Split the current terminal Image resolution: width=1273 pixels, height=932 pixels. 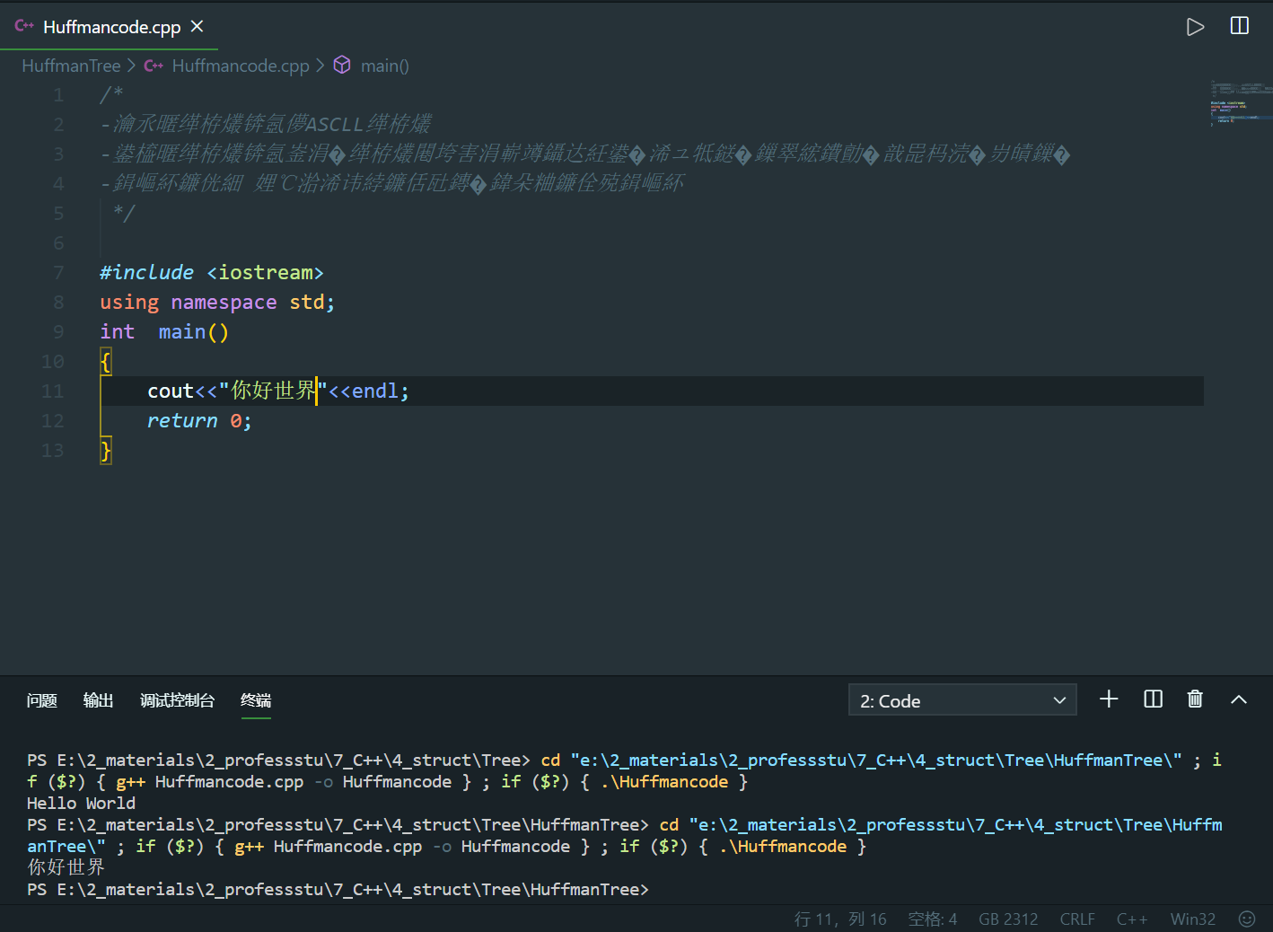click(x=1153, y=699)
